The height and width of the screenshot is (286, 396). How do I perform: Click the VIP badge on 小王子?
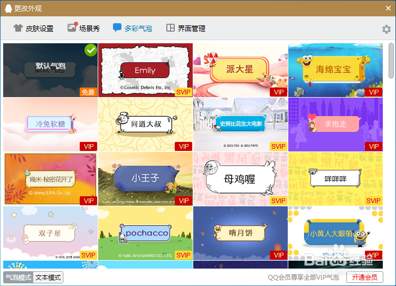pos(183,201)
